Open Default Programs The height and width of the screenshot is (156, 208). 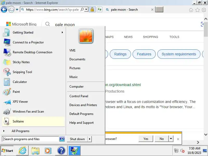tap(81, 114)
